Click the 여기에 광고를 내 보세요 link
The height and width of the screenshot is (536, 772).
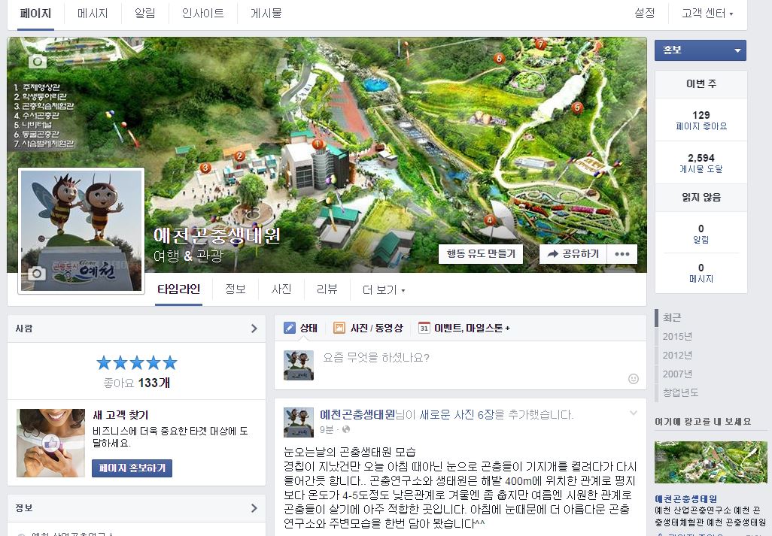tap(703, 422)
